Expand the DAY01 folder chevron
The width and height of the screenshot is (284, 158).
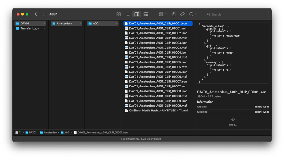point(45,24)
